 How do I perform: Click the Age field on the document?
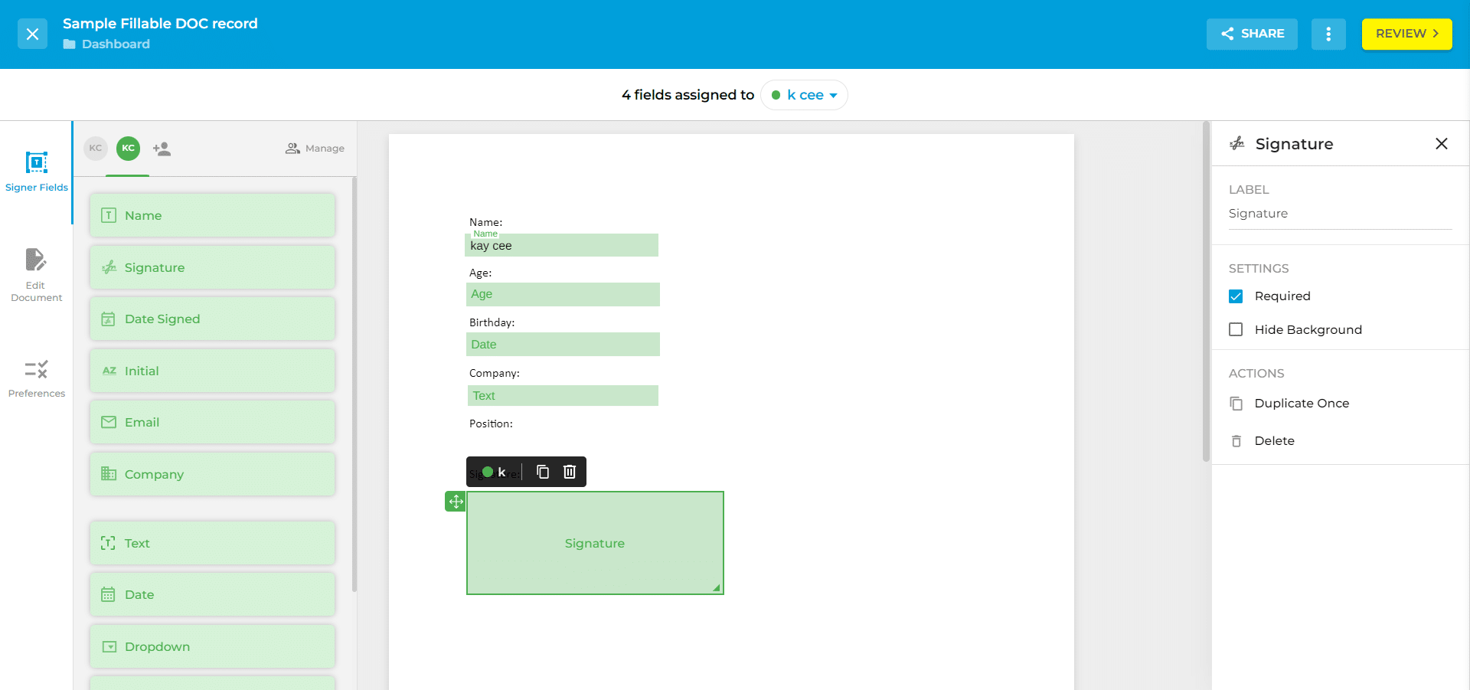coord(563,294)
